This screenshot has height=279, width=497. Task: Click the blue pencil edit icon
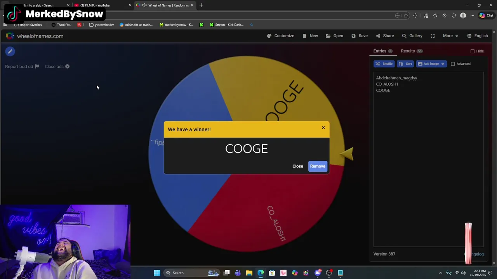coord(10,51)
